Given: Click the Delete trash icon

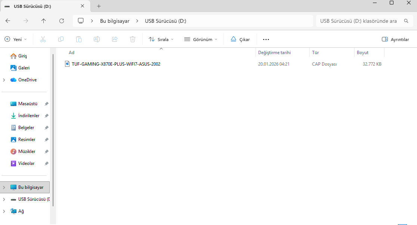Looking at the screenshot, I should point(133,39).
